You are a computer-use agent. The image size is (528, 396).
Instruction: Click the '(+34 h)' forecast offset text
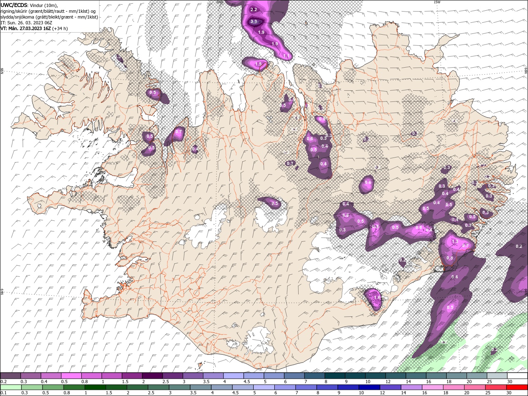coord(60,28)
